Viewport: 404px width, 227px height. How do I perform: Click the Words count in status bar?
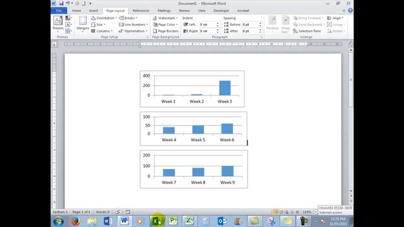[x=102, y=212]
